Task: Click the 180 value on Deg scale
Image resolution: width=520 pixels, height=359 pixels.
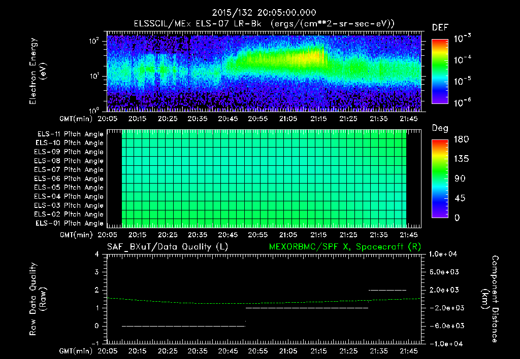Action: pos(461,139)
